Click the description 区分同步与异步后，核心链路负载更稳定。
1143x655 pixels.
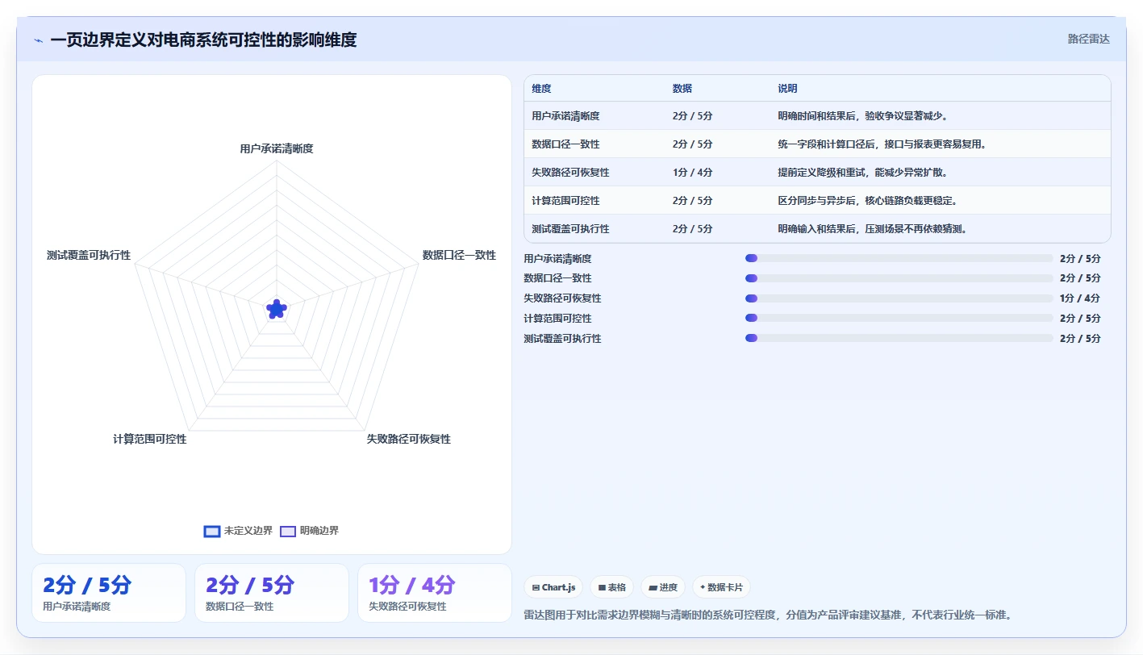[x=868, y=201]
